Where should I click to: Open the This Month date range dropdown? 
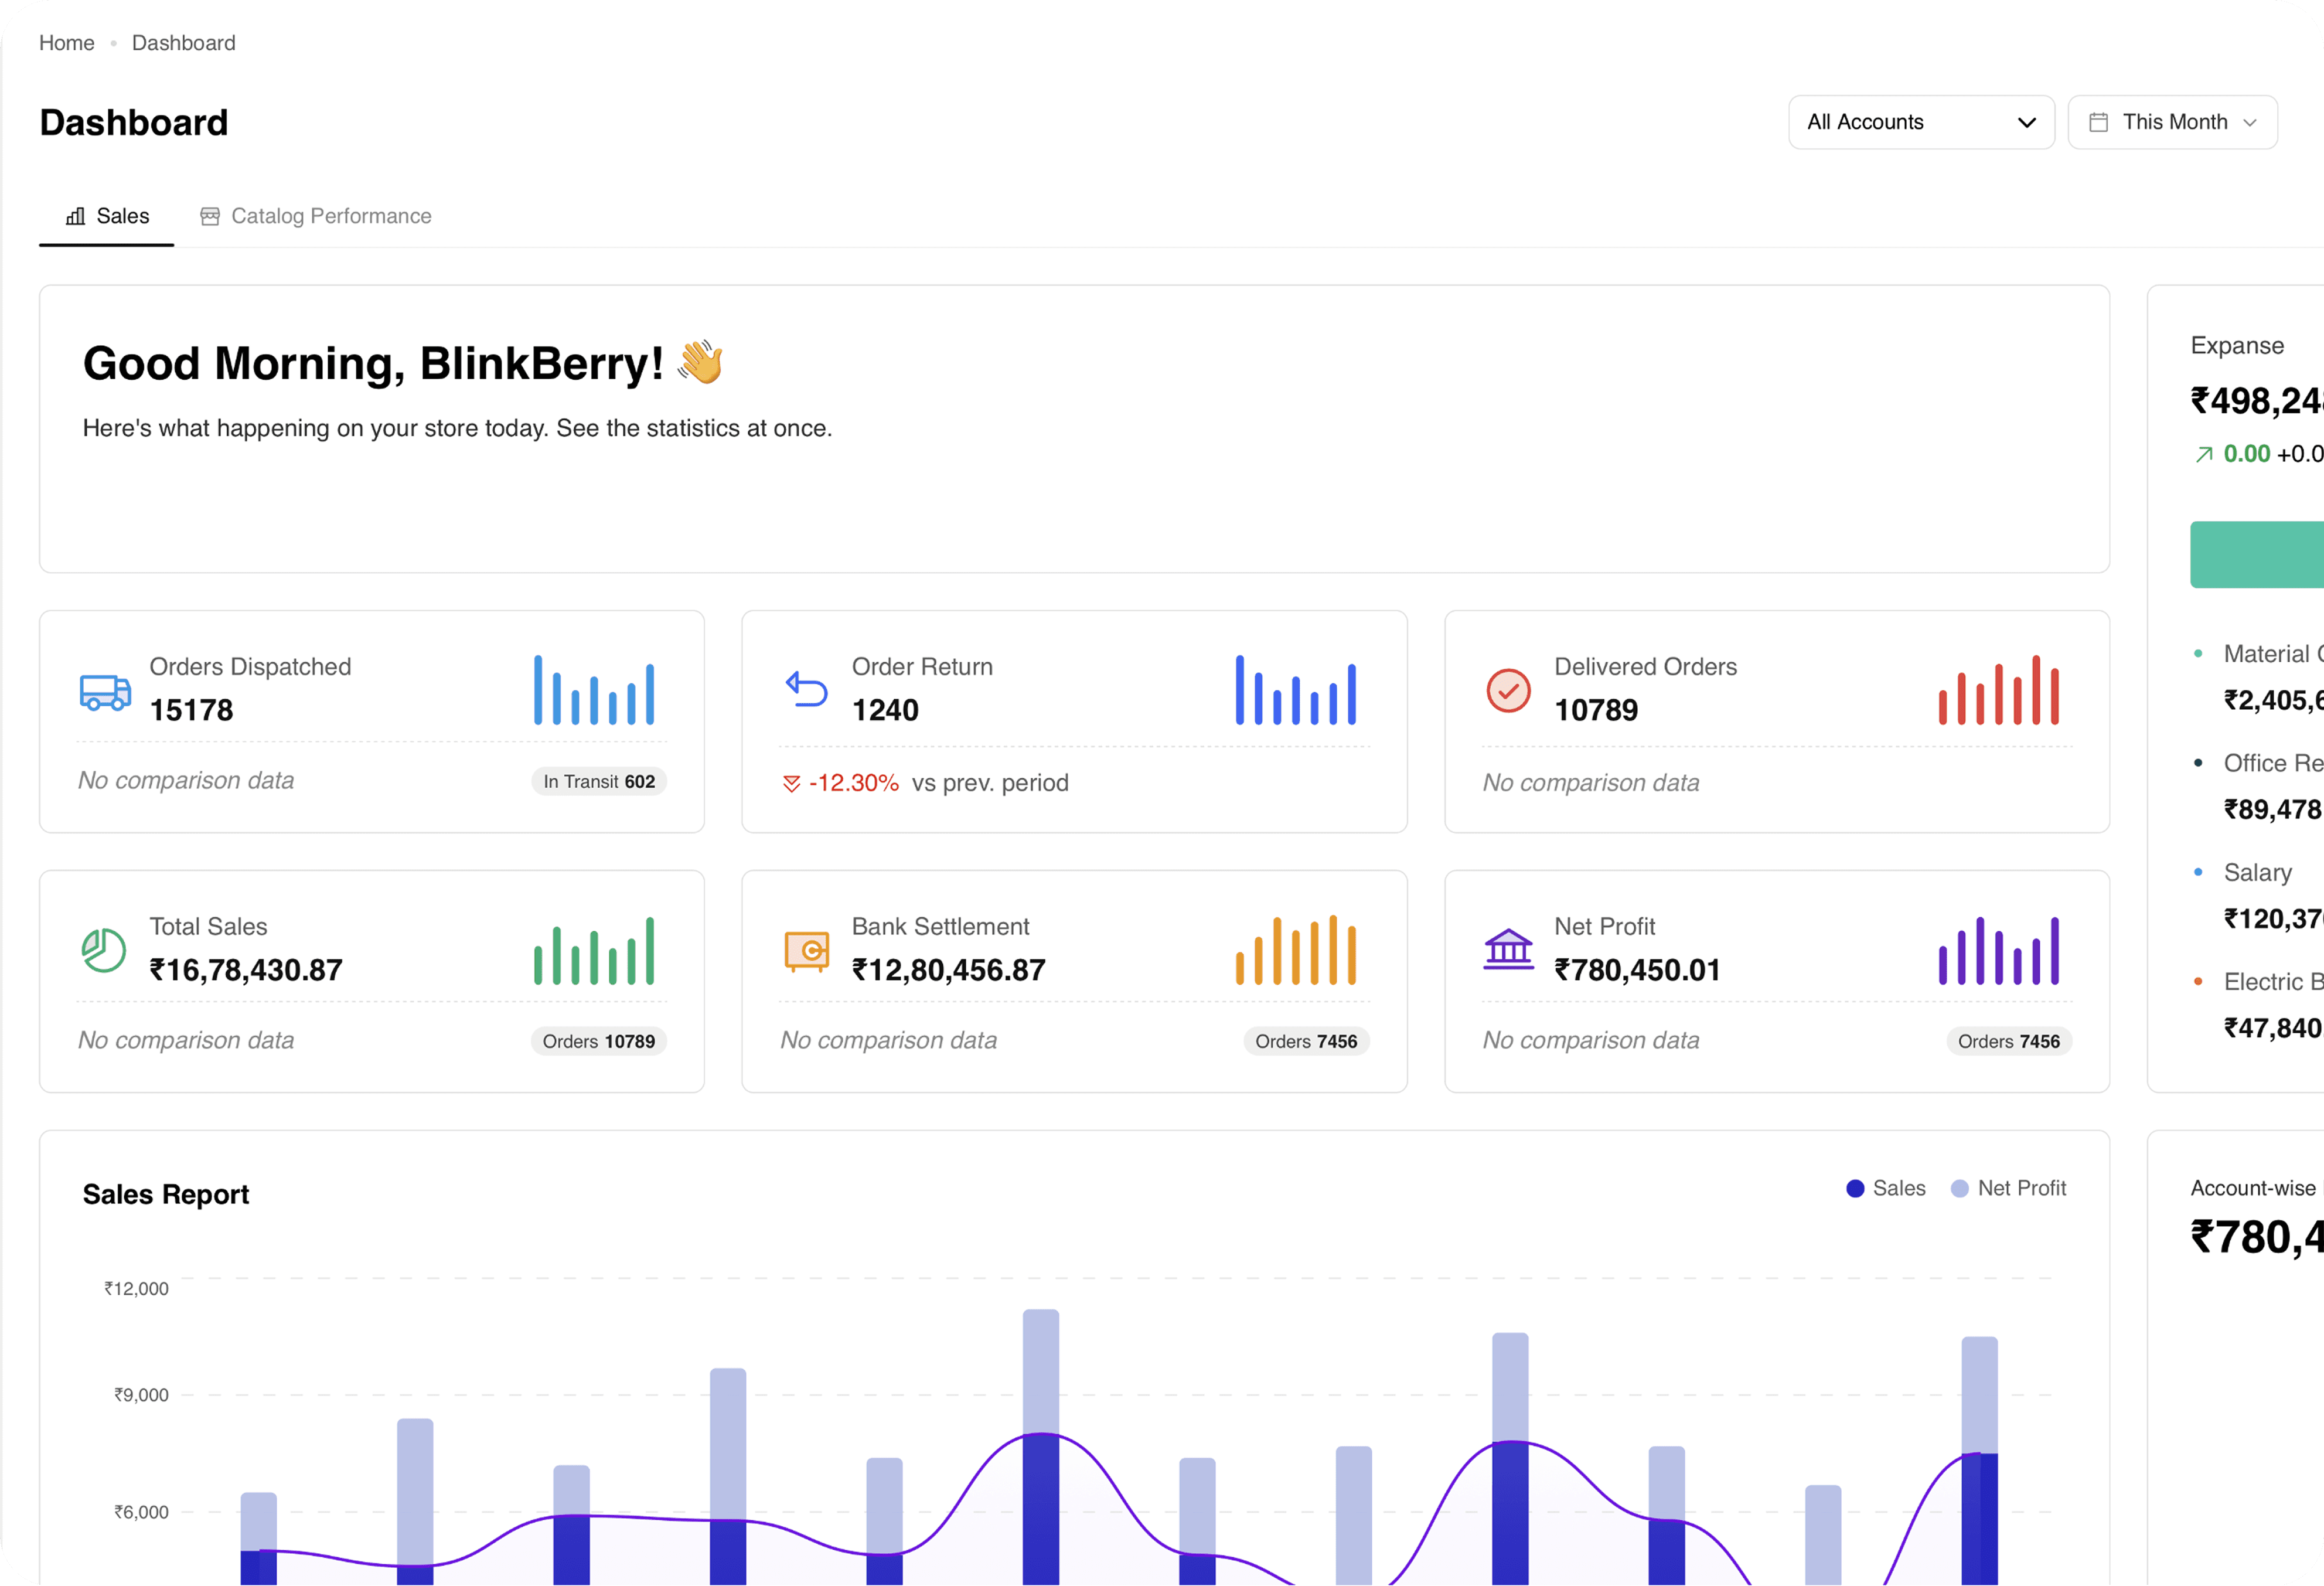click(x=2172, y=122)
